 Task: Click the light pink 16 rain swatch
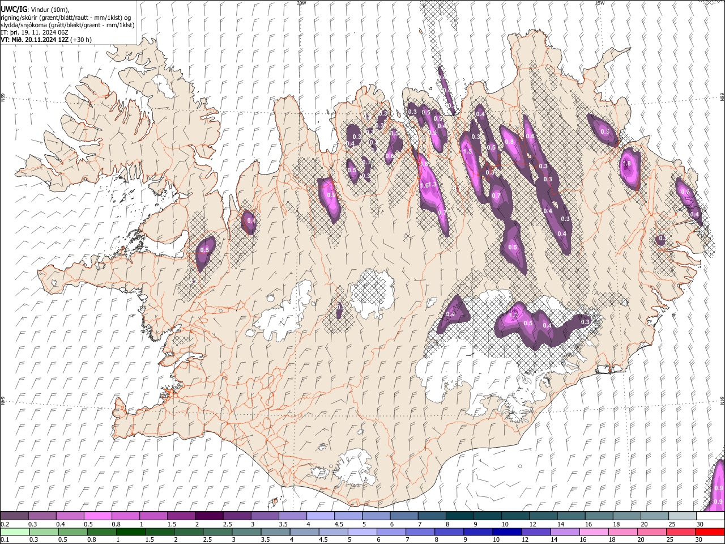594,532
